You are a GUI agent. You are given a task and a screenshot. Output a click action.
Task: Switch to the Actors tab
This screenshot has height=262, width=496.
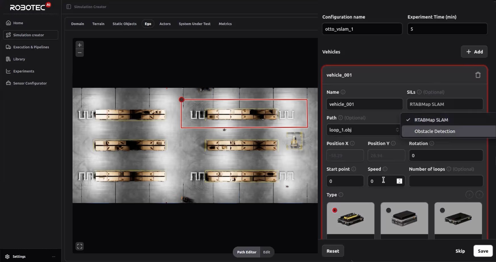click(165, 24)
